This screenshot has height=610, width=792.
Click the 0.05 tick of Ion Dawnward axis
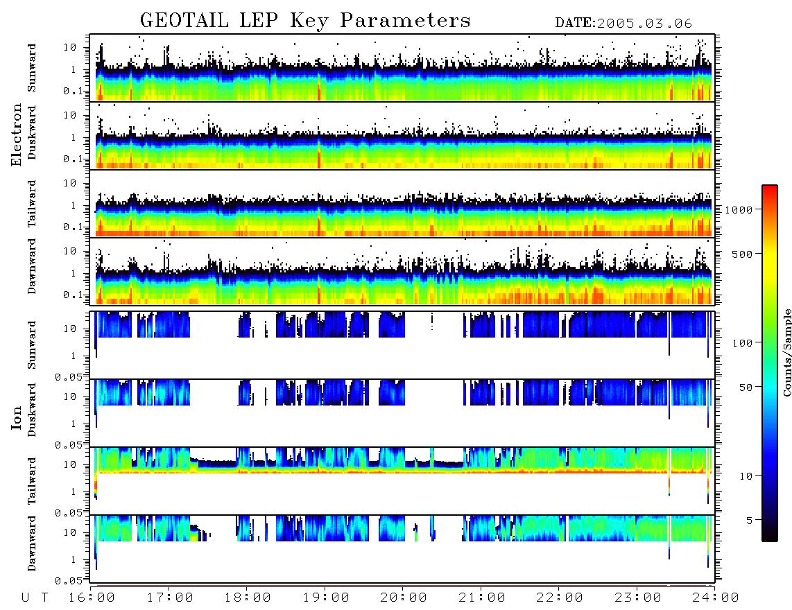click(x=69, y=581)
